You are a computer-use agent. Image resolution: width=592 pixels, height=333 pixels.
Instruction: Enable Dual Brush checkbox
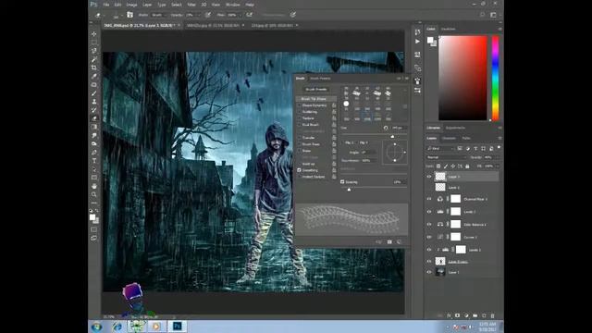click(300, 125)
